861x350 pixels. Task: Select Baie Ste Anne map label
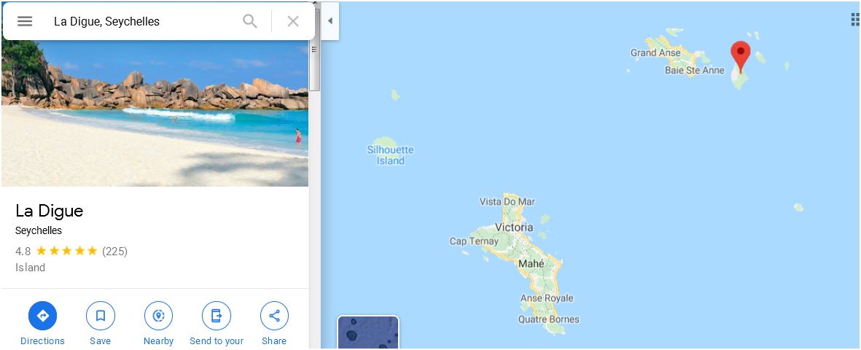tap(695, 70)
